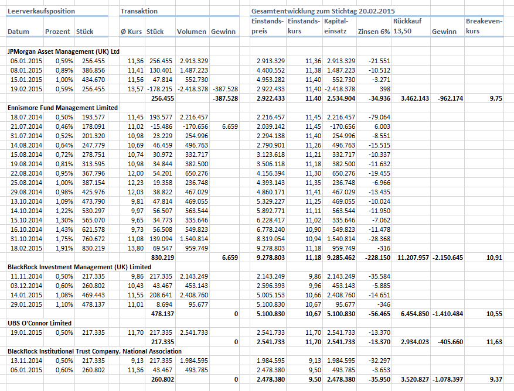Screen dimensions: 514x391
Task: Select the Breakevenkurs column header
Action: 484,26
